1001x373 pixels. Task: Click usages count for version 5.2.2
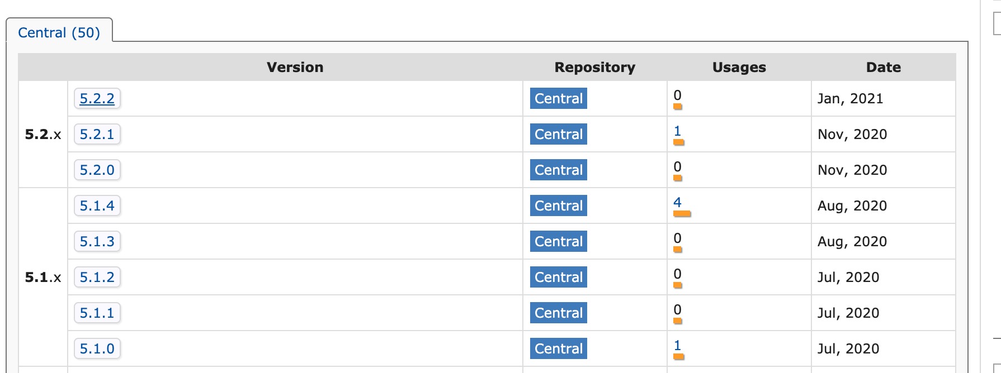click(x=677, y=95)
